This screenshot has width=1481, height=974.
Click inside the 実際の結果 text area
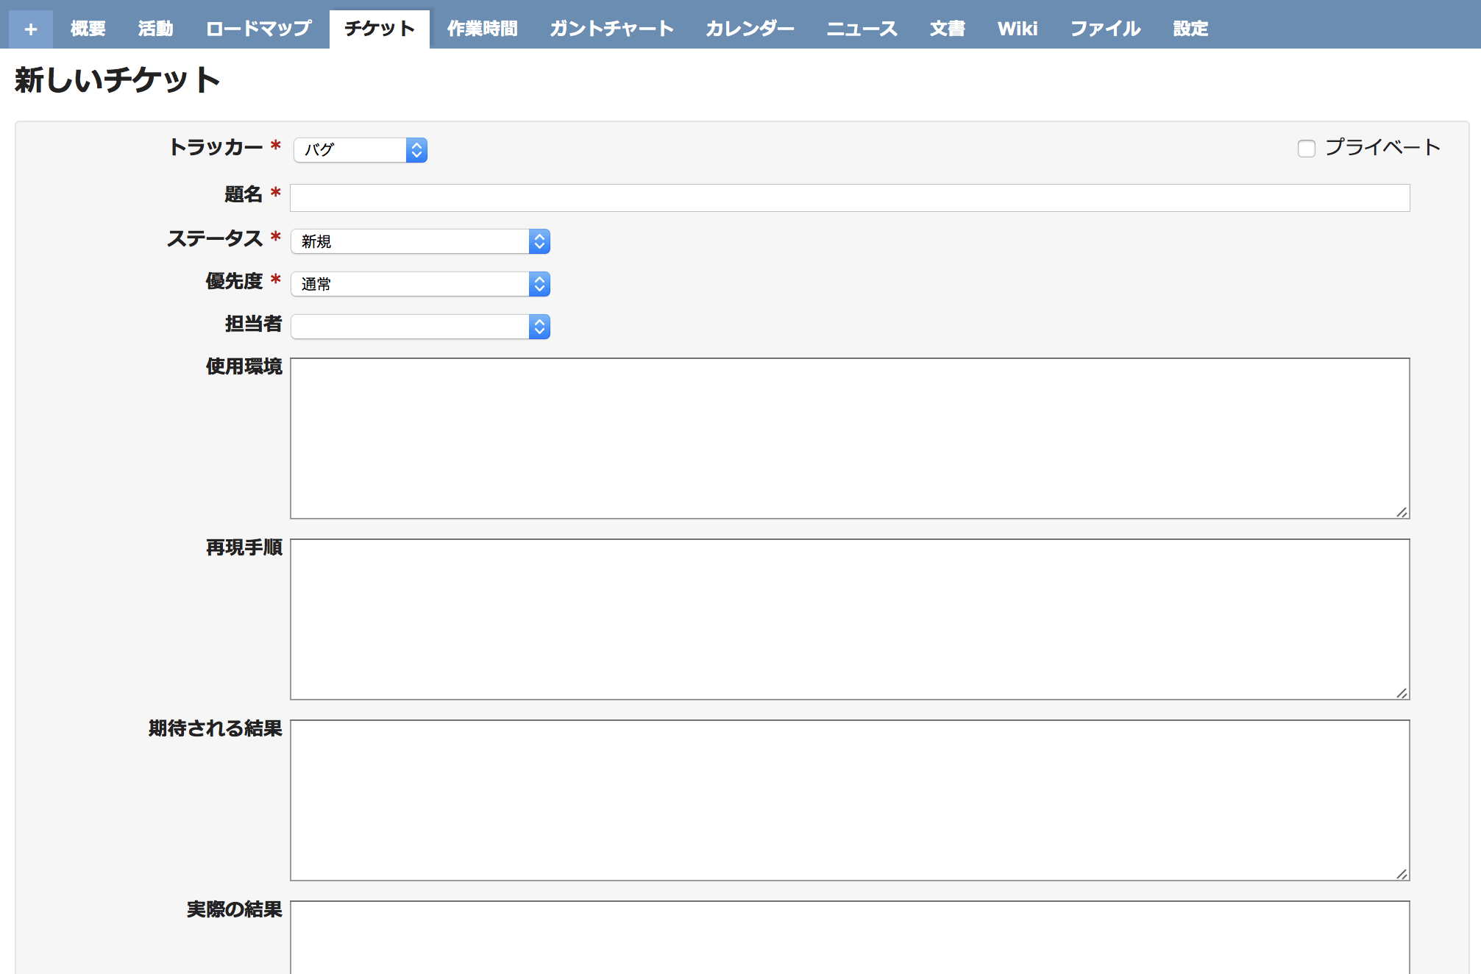click(850, 938)
